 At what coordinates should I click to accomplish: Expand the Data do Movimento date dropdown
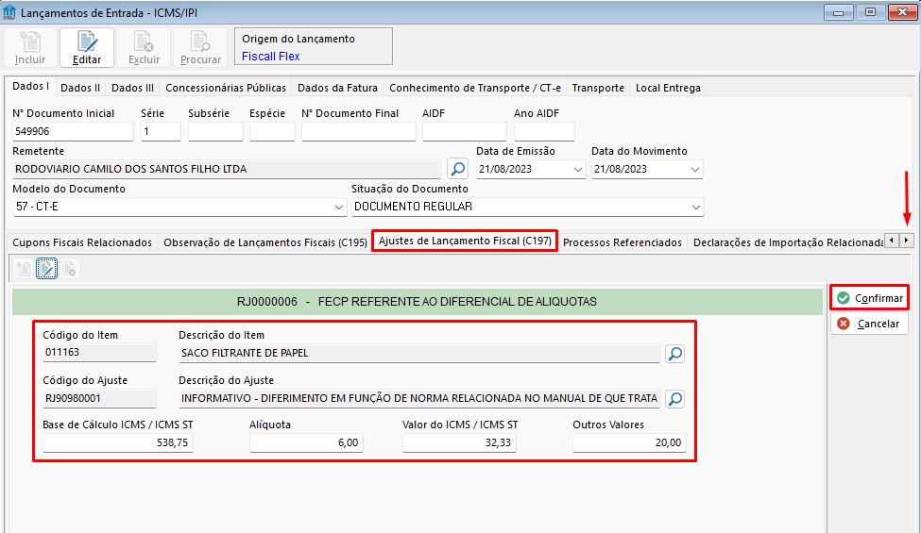click(x=695, y=170)
